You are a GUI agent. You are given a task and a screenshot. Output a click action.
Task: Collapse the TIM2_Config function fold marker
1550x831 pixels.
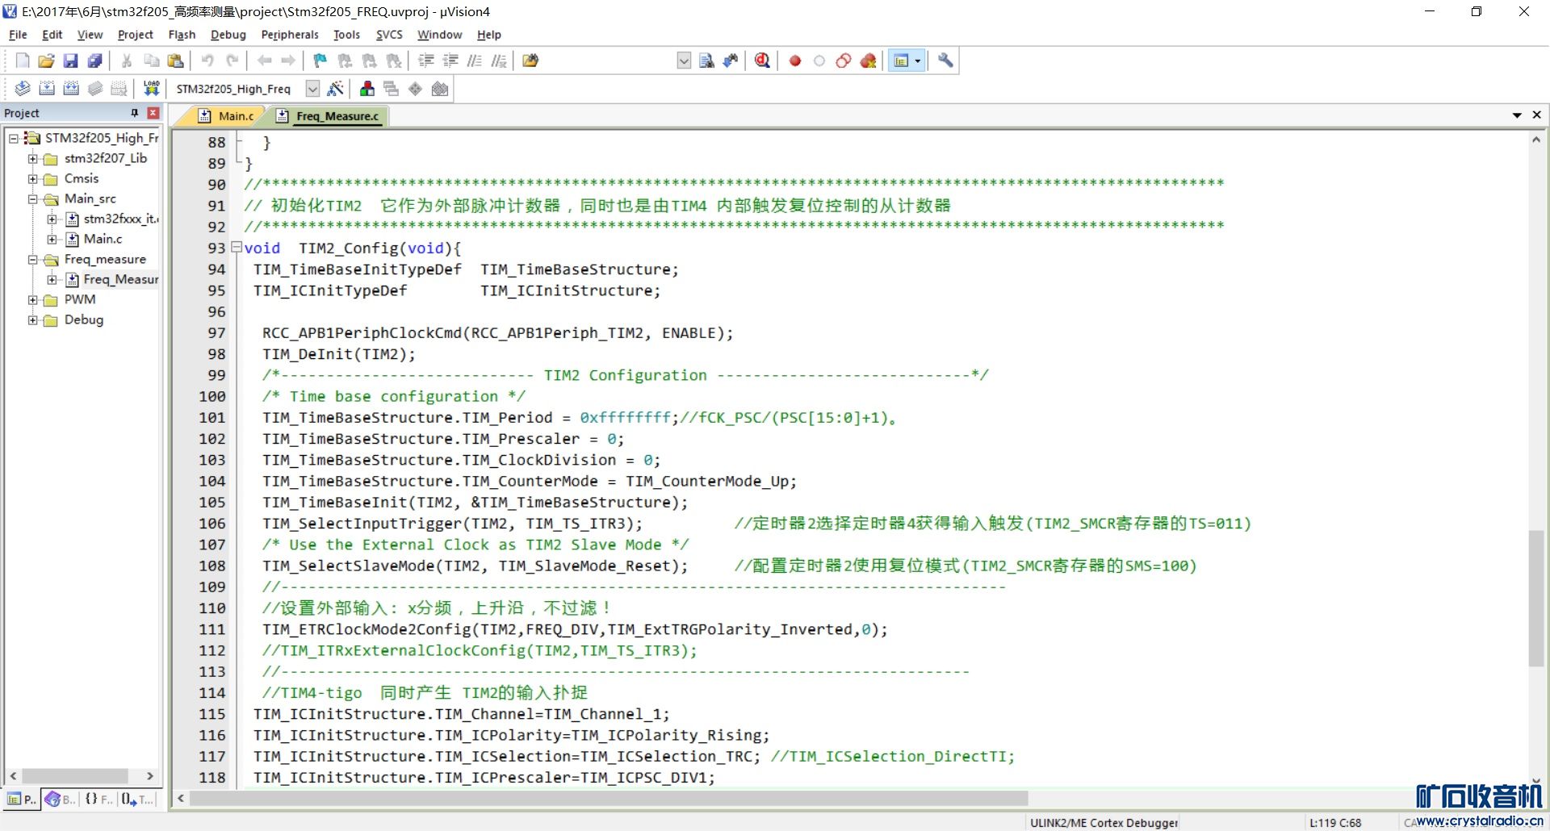pyautogui.click(x=237, y=248)
